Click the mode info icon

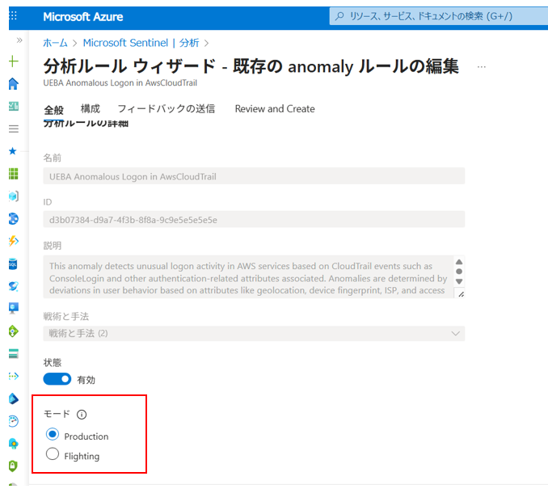point(82,415)
